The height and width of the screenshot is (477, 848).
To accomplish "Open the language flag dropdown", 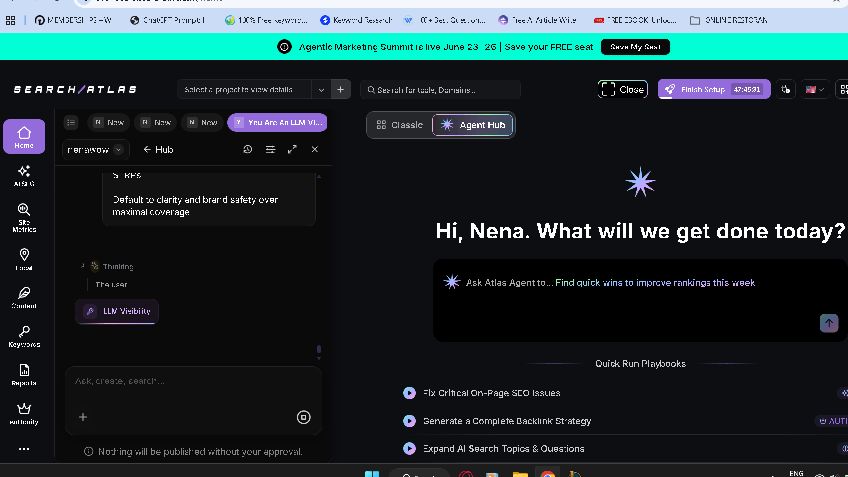I will (x=815, y=90).
